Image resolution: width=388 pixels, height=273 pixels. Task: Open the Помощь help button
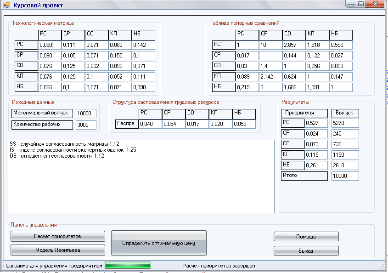[306, 237]
